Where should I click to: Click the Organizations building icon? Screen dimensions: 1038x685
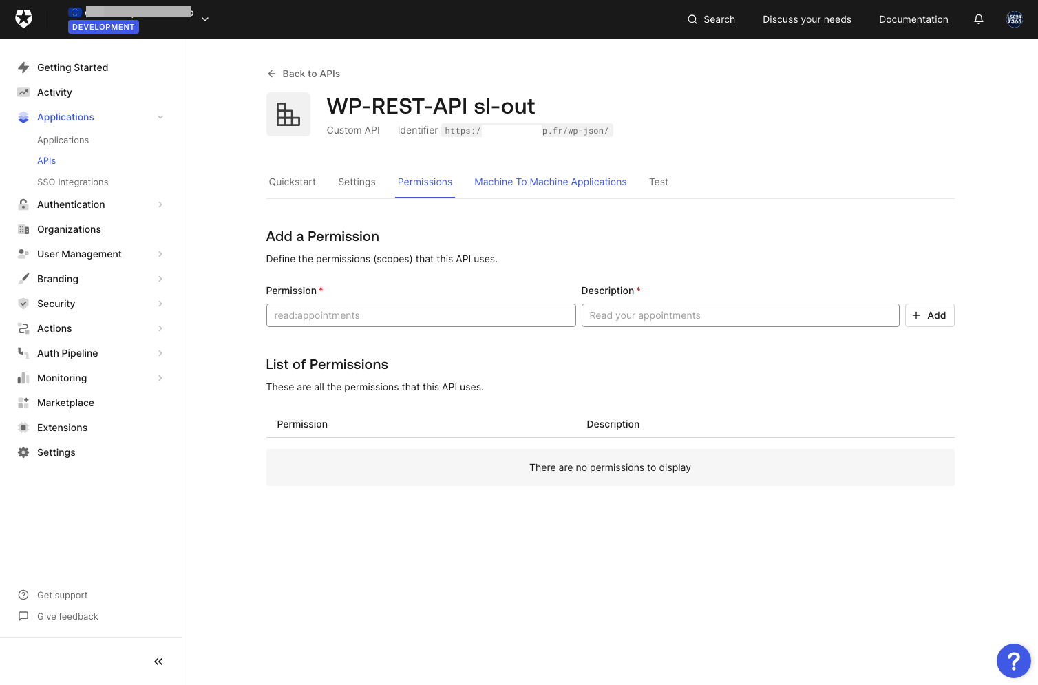tap(23, 229)
